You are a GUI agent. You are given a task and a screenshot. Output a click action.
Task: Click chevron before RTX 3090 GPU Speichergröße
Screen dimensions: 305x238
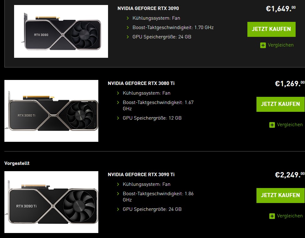(x=127, y=37)
